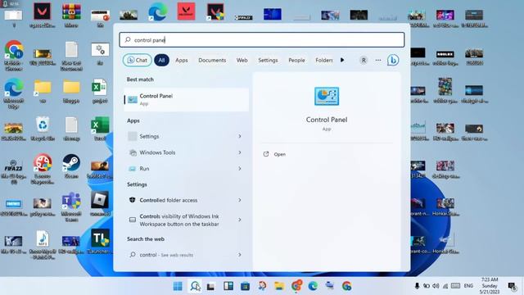This screenshot has height=295, width=524.
Task: Open the Roblox icon on the desktop
Action: pos(100,203)
